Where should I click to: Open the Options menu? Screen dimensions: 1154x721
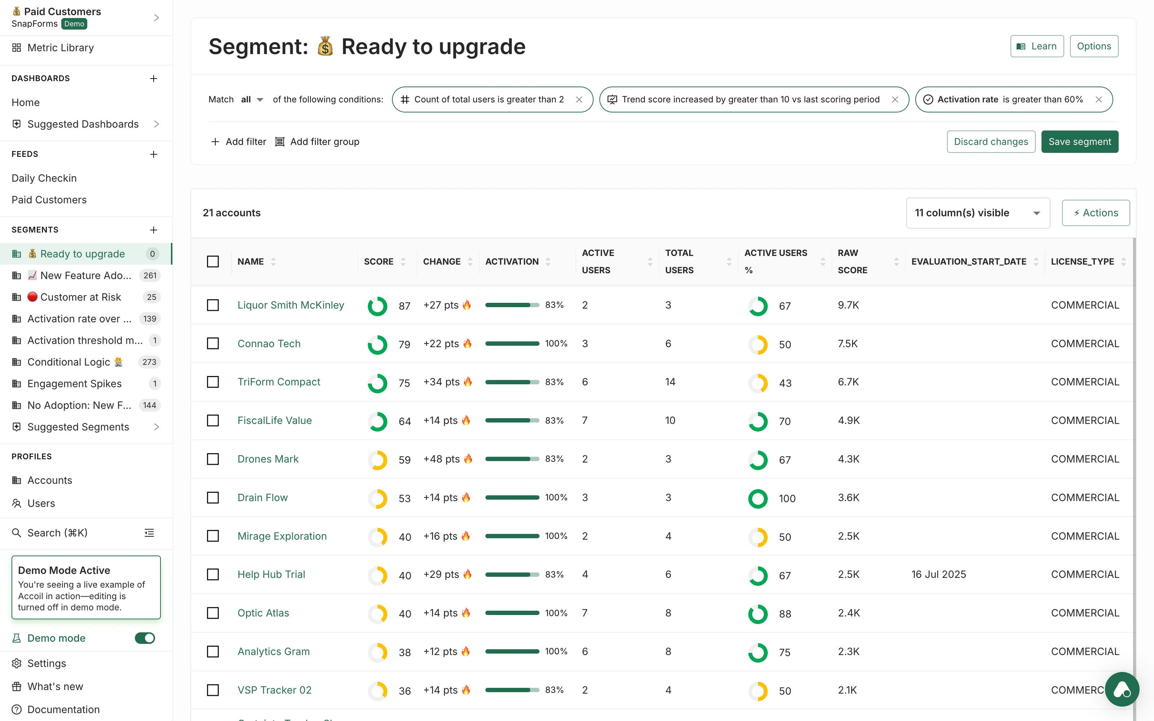1093,46
